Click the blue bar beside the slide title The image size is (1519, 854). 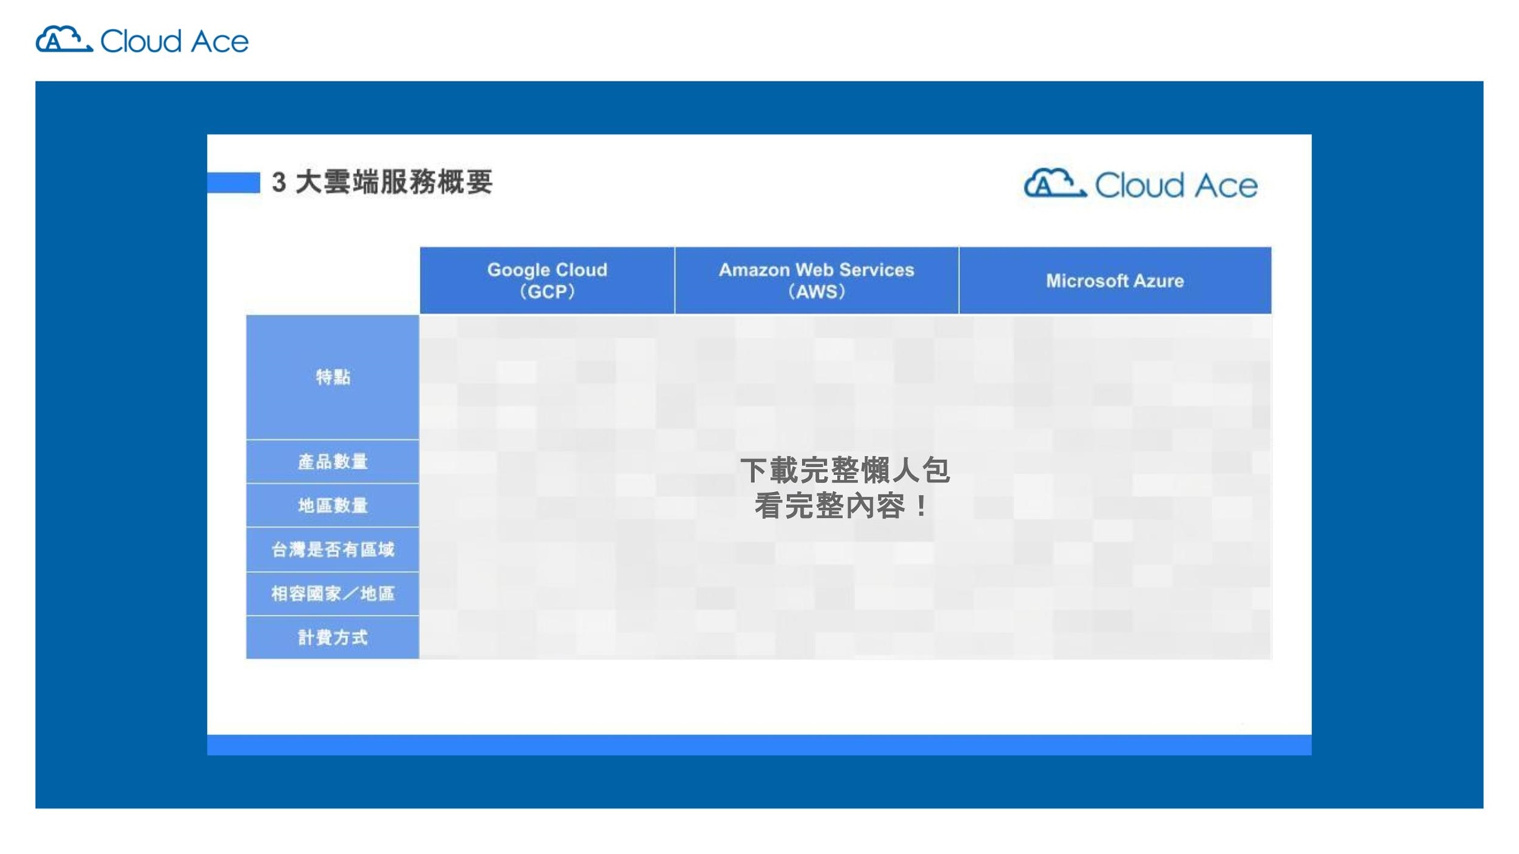coord(234,183)
